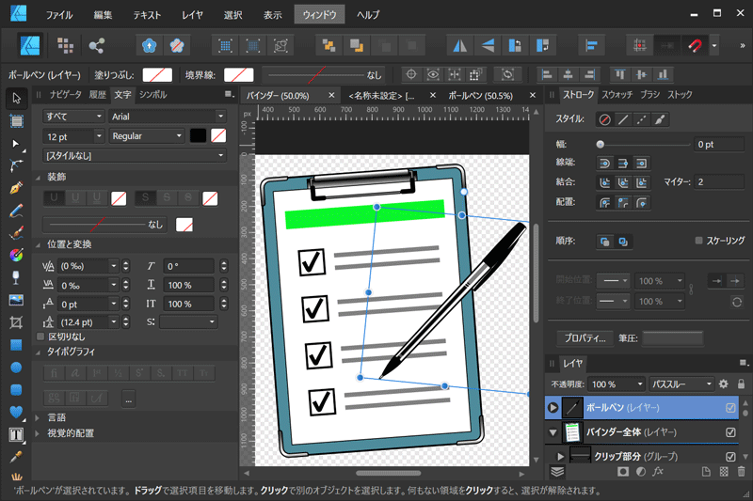Toggle the first strikethrough S button
This screenshot has height=501, width=753.
[146, 198]
